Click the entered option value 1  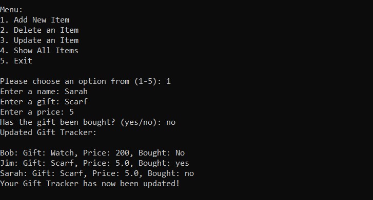pos(168,81)
